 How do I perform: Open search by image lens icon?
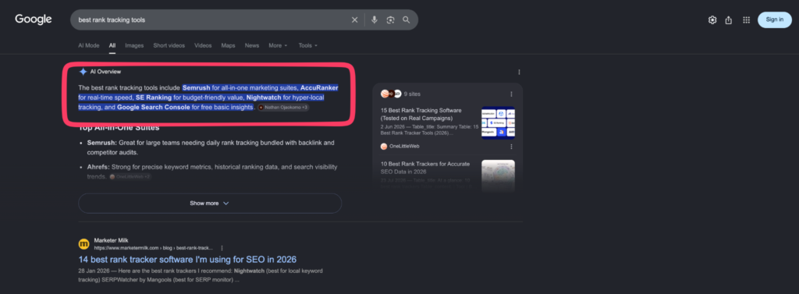click(x=390, y=19)
